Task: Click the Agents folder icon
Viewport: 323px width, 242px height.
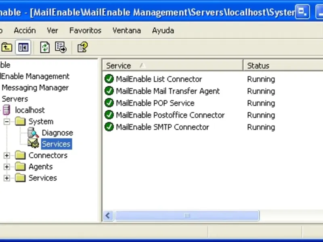Action: point(20,166)
